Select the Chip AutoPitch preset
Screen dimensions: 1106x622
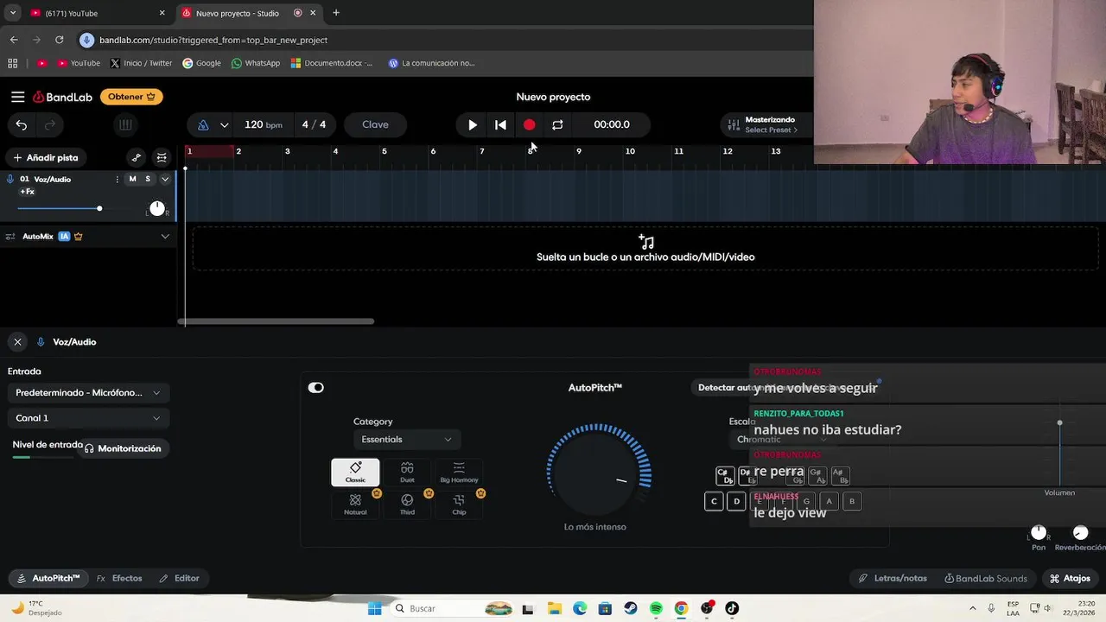click(459, 505)
